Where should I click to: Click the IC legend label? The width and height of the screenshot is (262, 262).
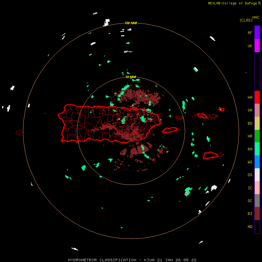250,188
